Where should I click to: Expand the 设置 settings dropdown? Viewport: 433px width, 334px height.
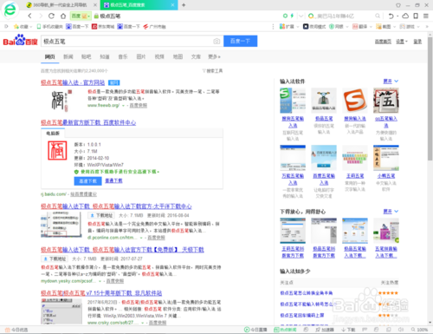pos(402,42)
